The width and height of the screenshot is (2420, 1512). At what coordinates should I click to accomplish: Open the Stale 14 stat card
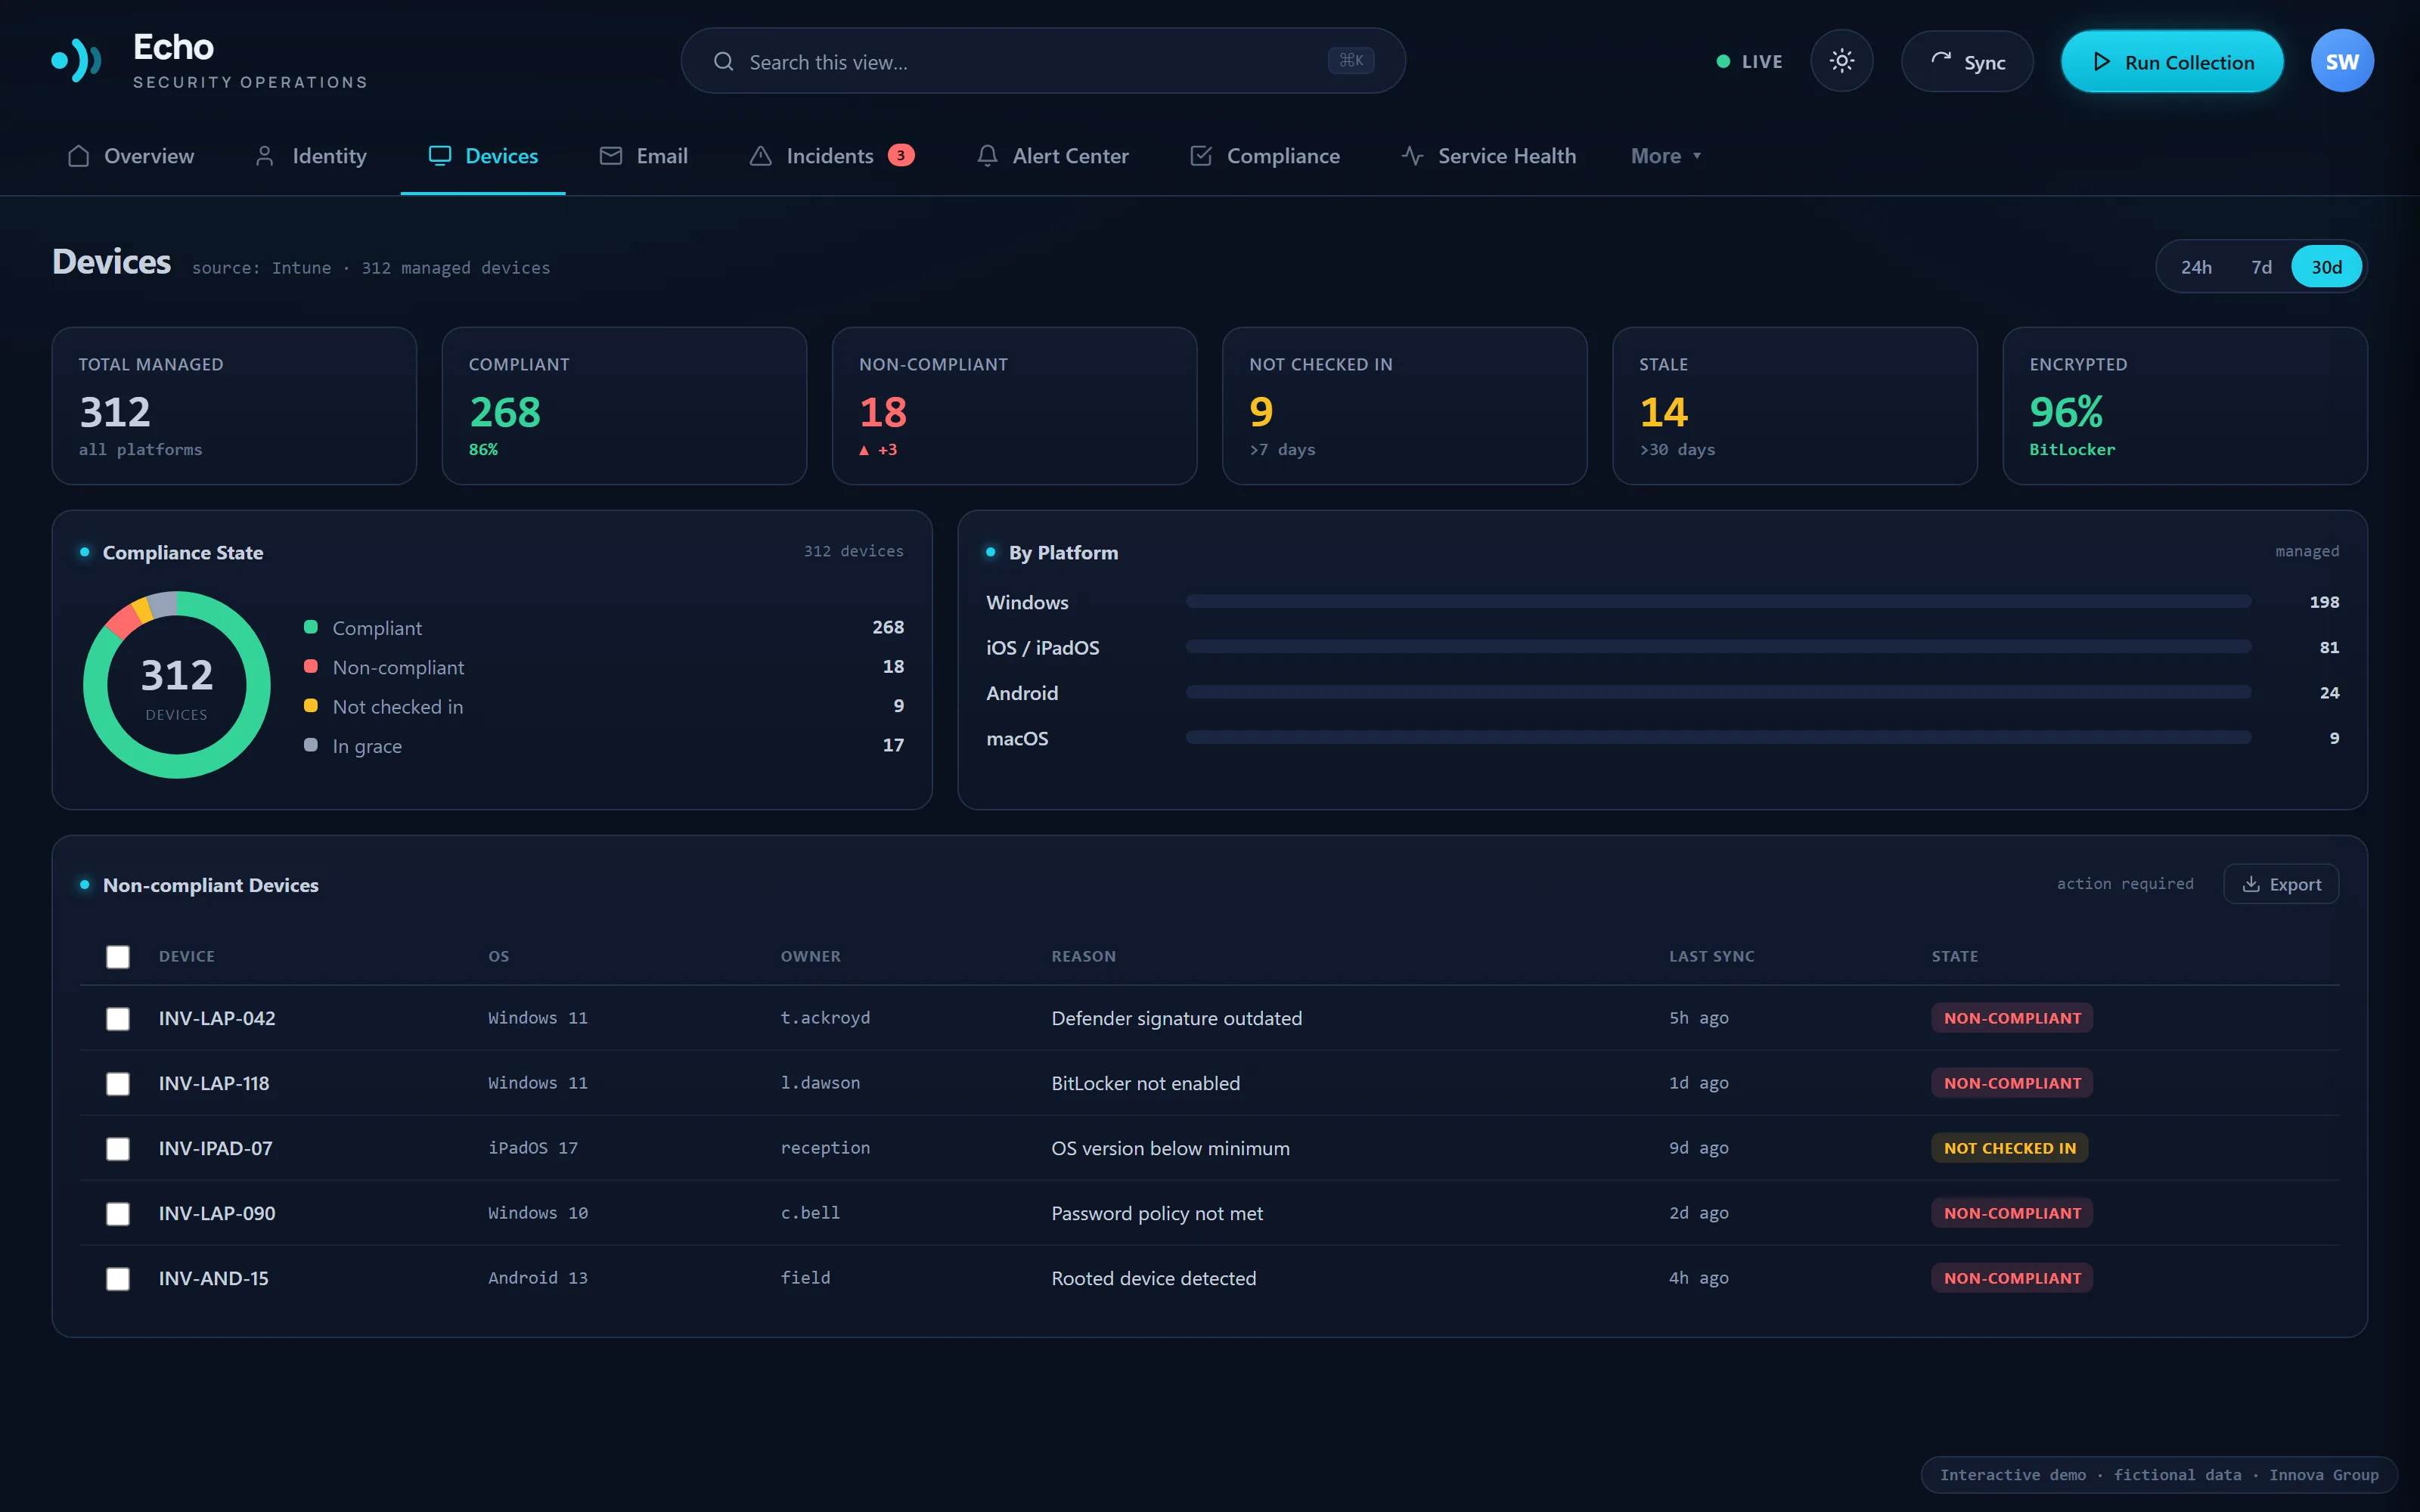pos(1794,406)
